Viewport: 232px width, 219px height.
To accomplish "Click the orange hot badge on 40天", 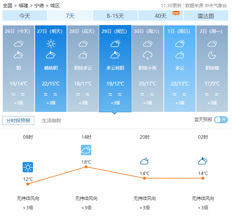I will click(176, 13).
